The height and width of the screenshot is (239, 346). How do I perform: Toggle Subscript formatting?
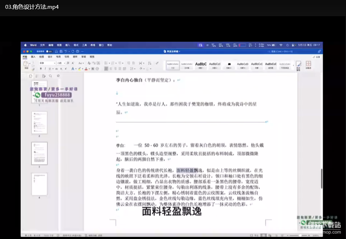point(61,69)
